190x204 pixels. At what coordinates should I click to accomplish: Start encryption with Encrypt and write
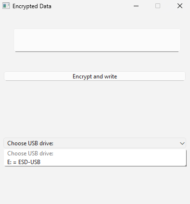pyautogui.click(x=95, y=76)
